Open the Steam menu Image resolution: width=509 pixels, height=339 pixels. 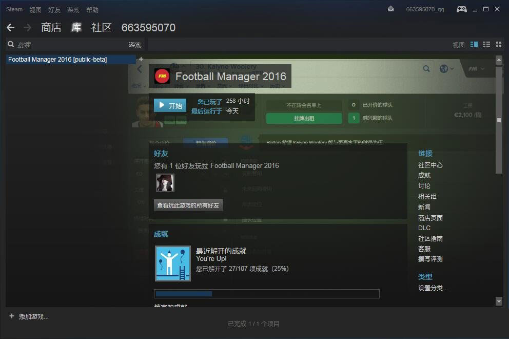(14, 9)
